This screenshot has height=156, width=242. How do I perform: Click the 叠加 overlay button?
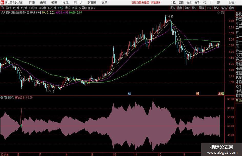(180, 8)
